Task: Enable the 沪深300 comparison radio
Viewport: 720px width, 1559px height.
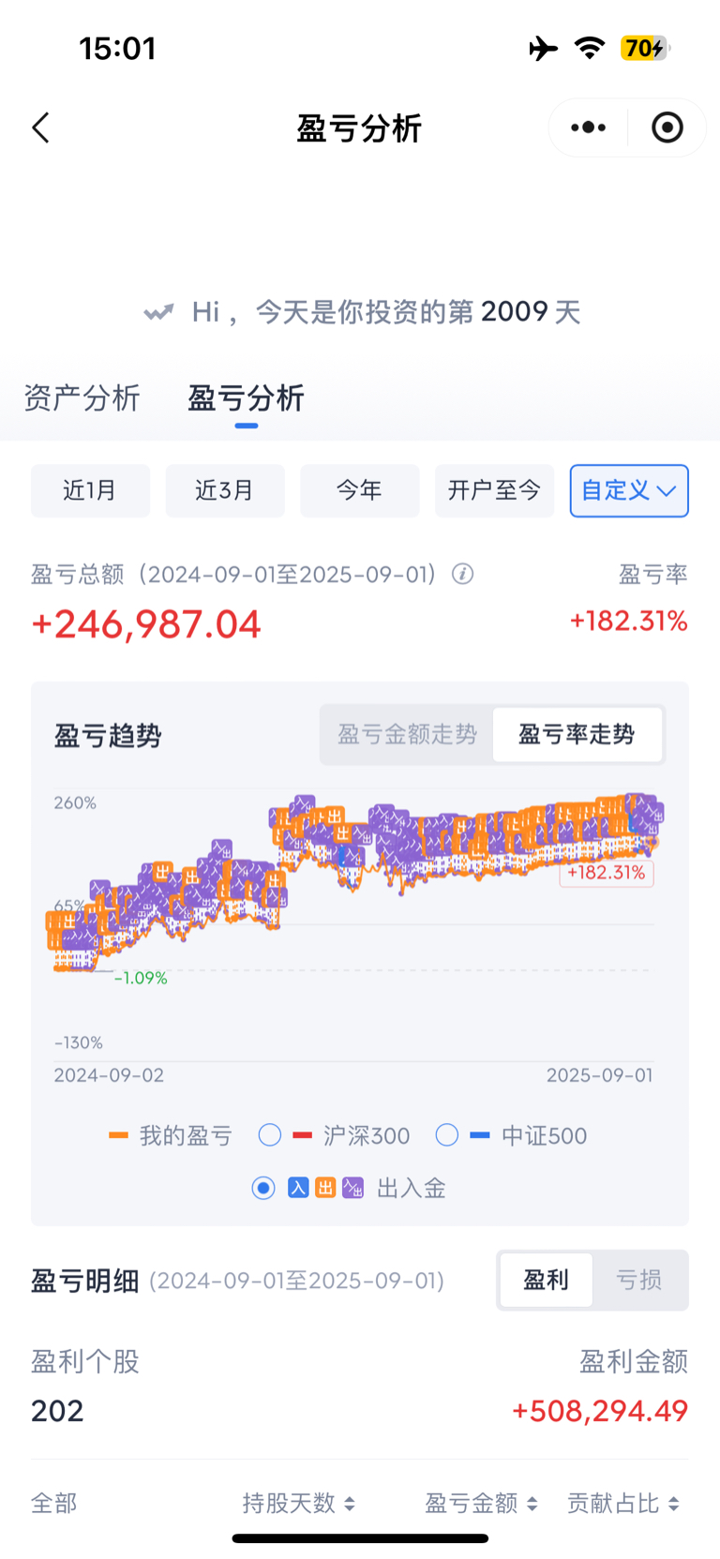Action: click(270, 1135)
